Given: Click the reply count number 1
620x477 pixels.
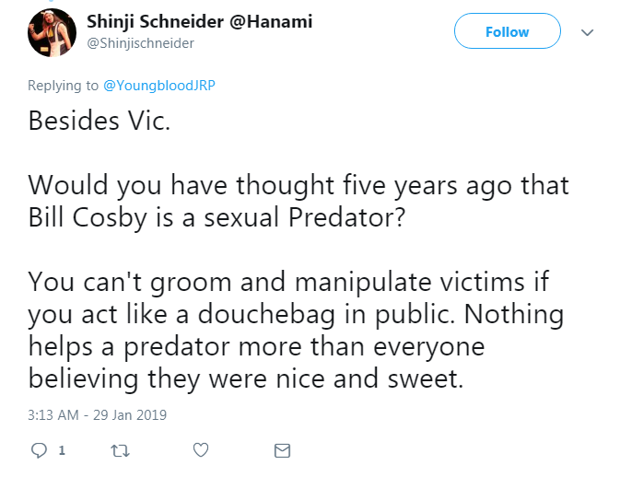Looking at the screenshot, I should (x=62, y=450).
